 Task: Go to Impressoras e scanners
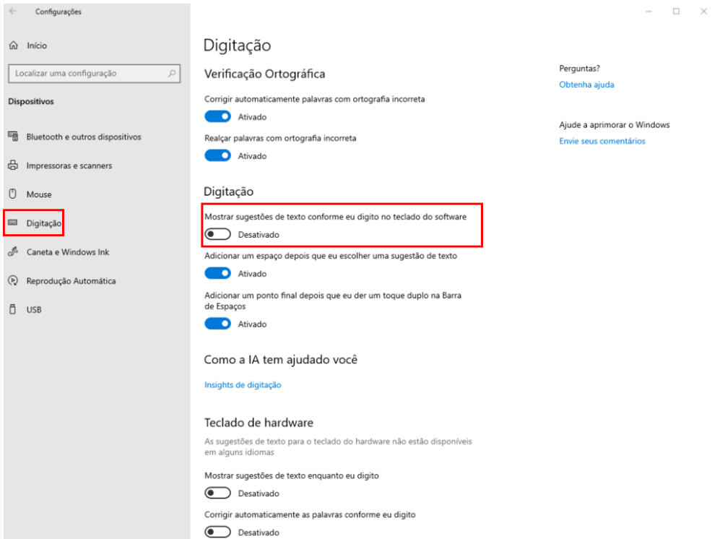(x=69, y=165)
